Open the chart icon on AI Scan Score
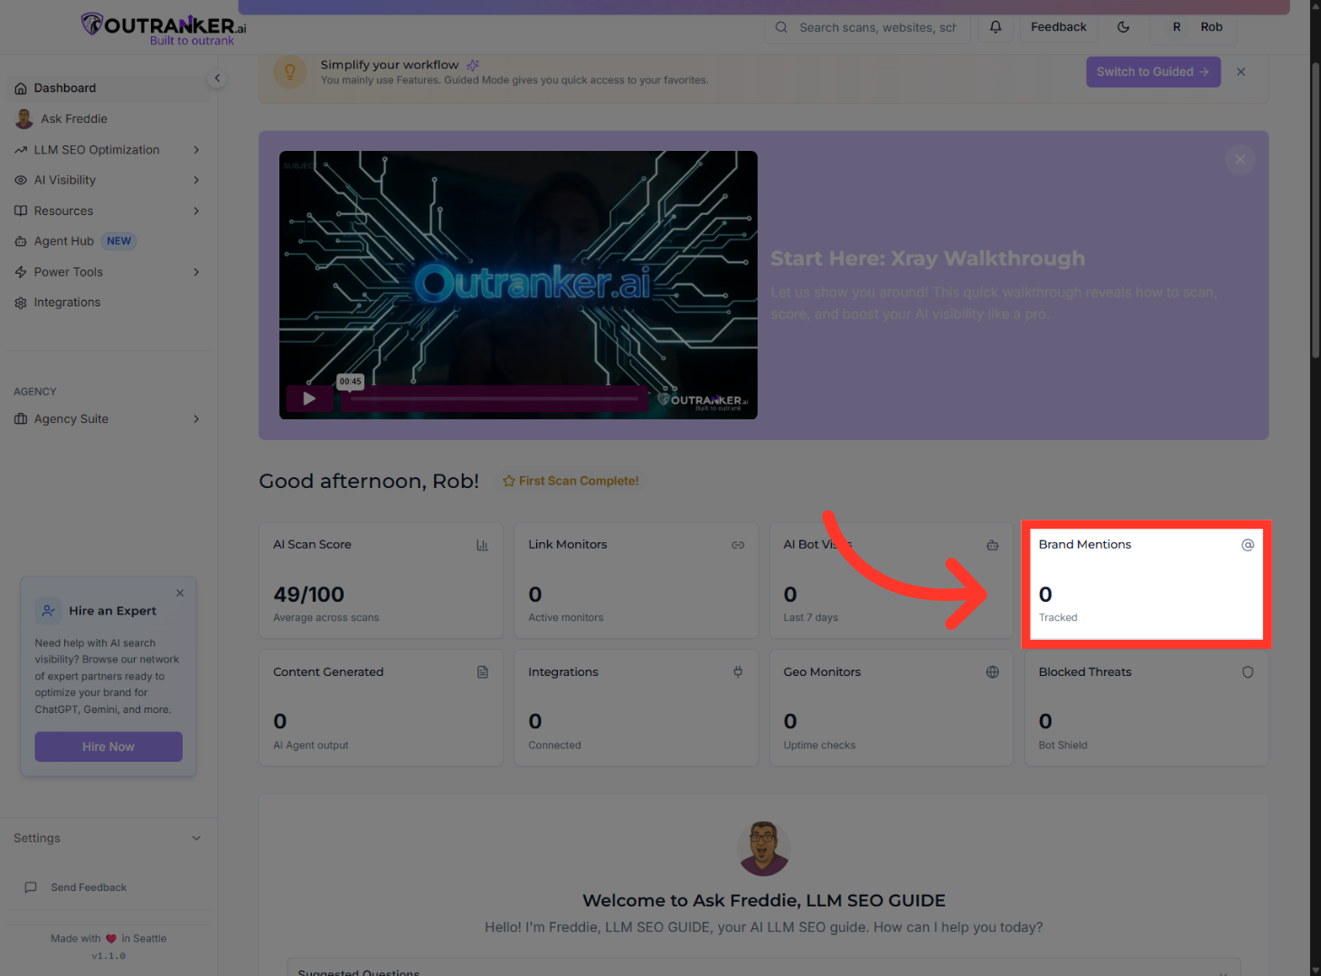 point(483,545)
